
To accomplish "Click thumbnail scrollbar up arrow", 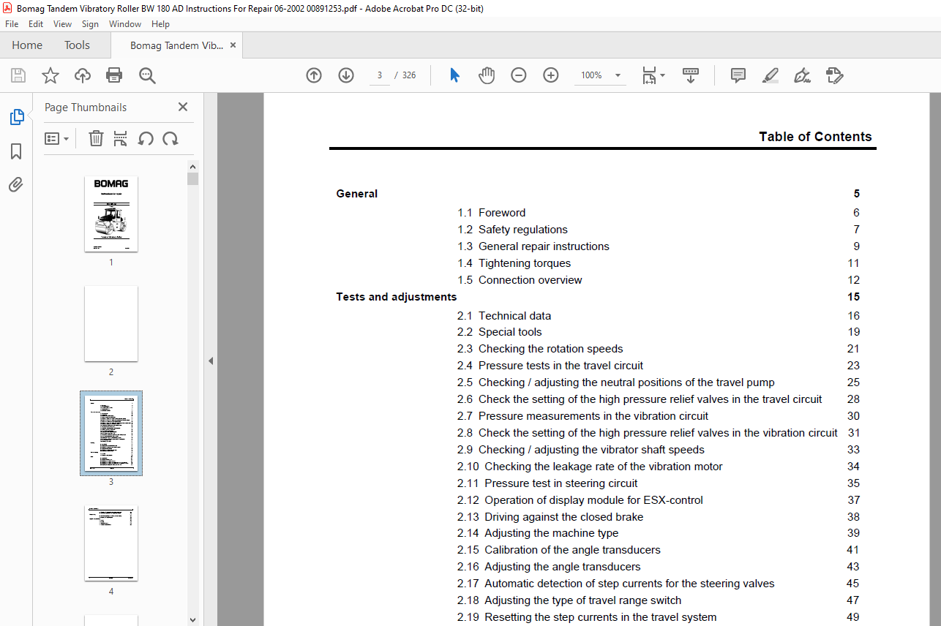I will [193, 167].
